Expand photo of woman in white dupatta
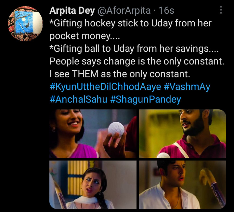The image size is (234, 212). point(93,185)
